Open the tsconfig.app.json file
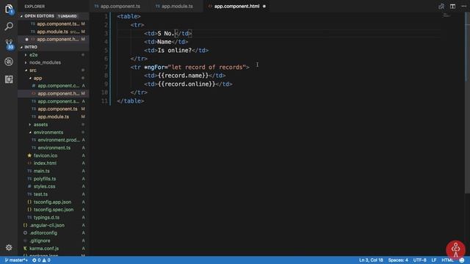 pos(54,202)
